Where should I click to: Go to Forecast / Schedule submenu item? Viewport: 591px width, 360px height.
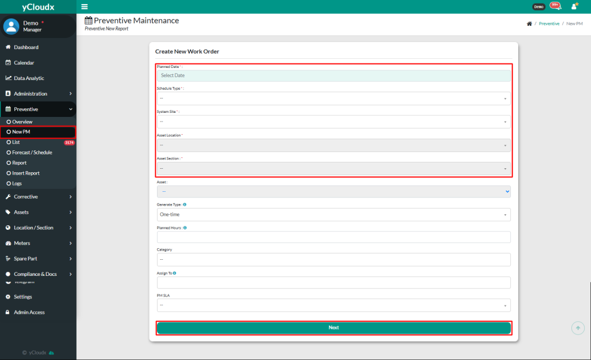click(32, 153)
